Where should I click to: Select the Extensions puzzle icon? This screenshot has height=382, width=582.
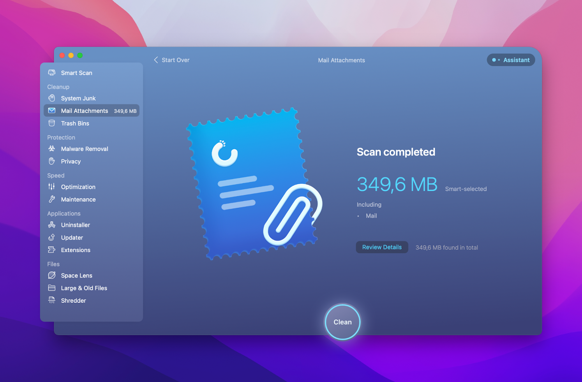[x=51, y=250]
